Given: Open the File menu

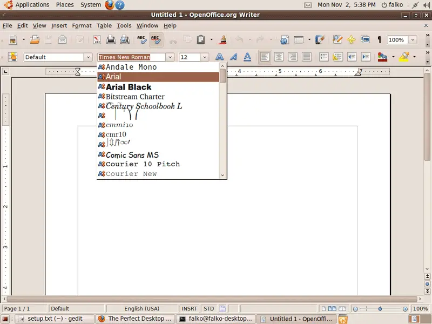Looking at the screenshot, I should tap(7, 25).
